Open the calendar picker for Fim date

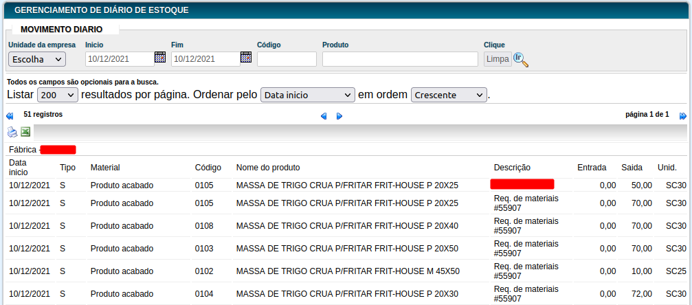click(x=246, y=58)
